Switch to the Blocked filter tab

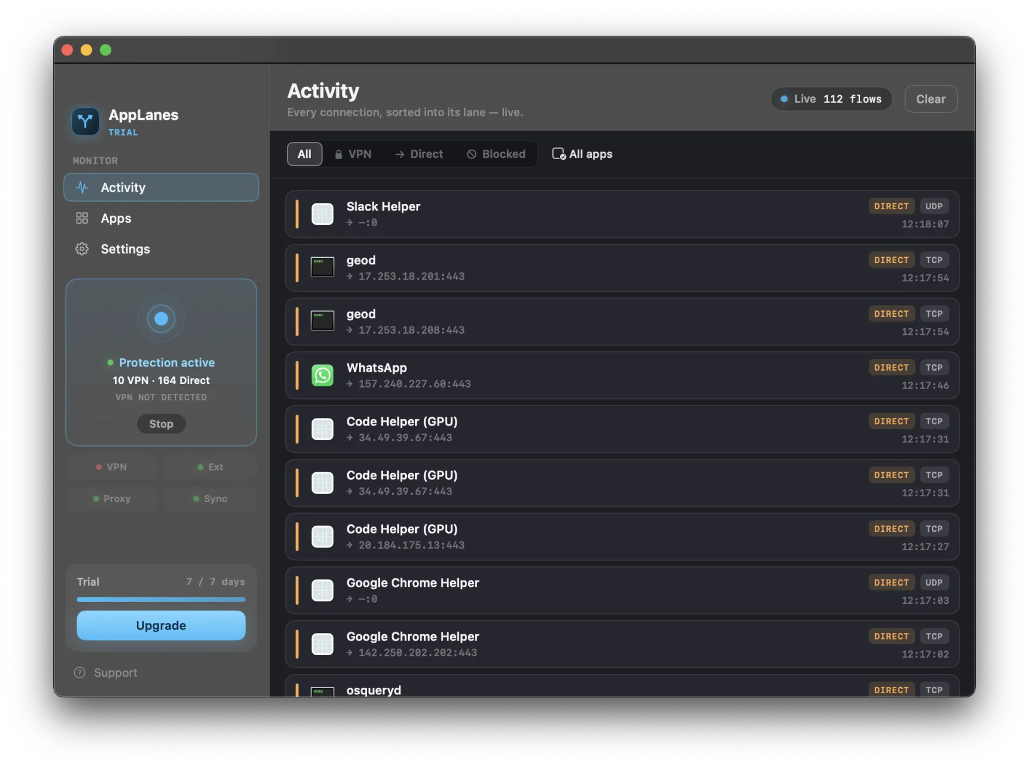click(496, 154)
